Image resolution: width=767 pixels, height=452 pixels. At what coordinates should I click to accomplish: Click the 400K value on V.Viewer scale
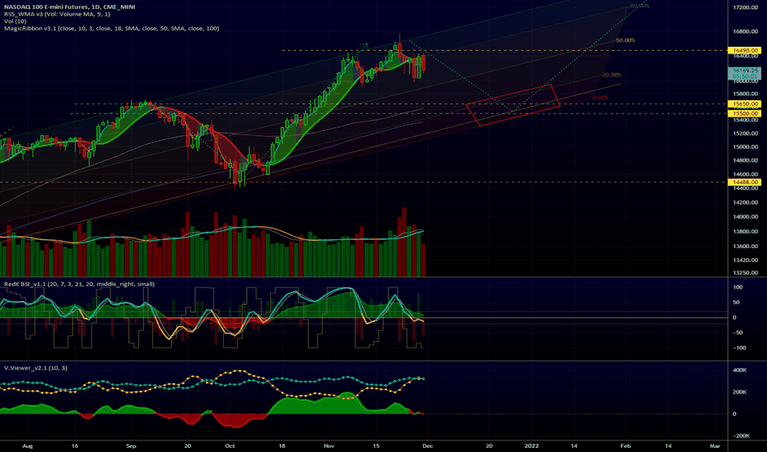[x=739, y=371]
